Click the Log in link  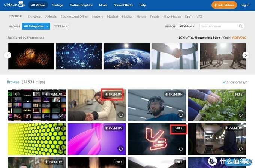tap(245, 5)
